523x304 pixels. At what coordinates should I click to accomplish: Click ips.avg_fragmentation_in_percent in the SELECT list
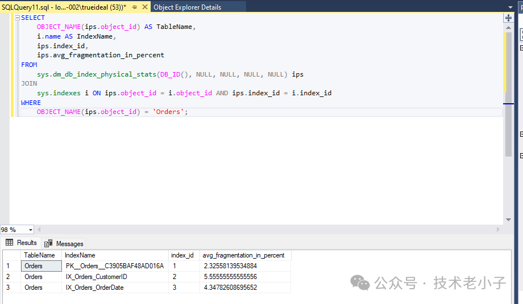pos(101,55)
